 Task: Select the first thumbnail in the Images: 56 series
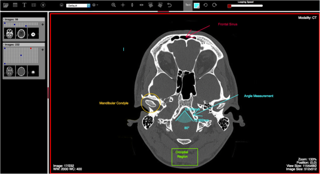[10, 34]
